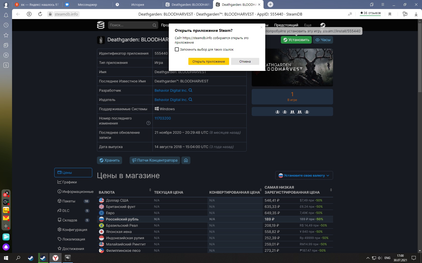The height and width of the screenshot is (263, 422).
Task: Select the 'Цены' sidebar section
Action: (73, 173)
